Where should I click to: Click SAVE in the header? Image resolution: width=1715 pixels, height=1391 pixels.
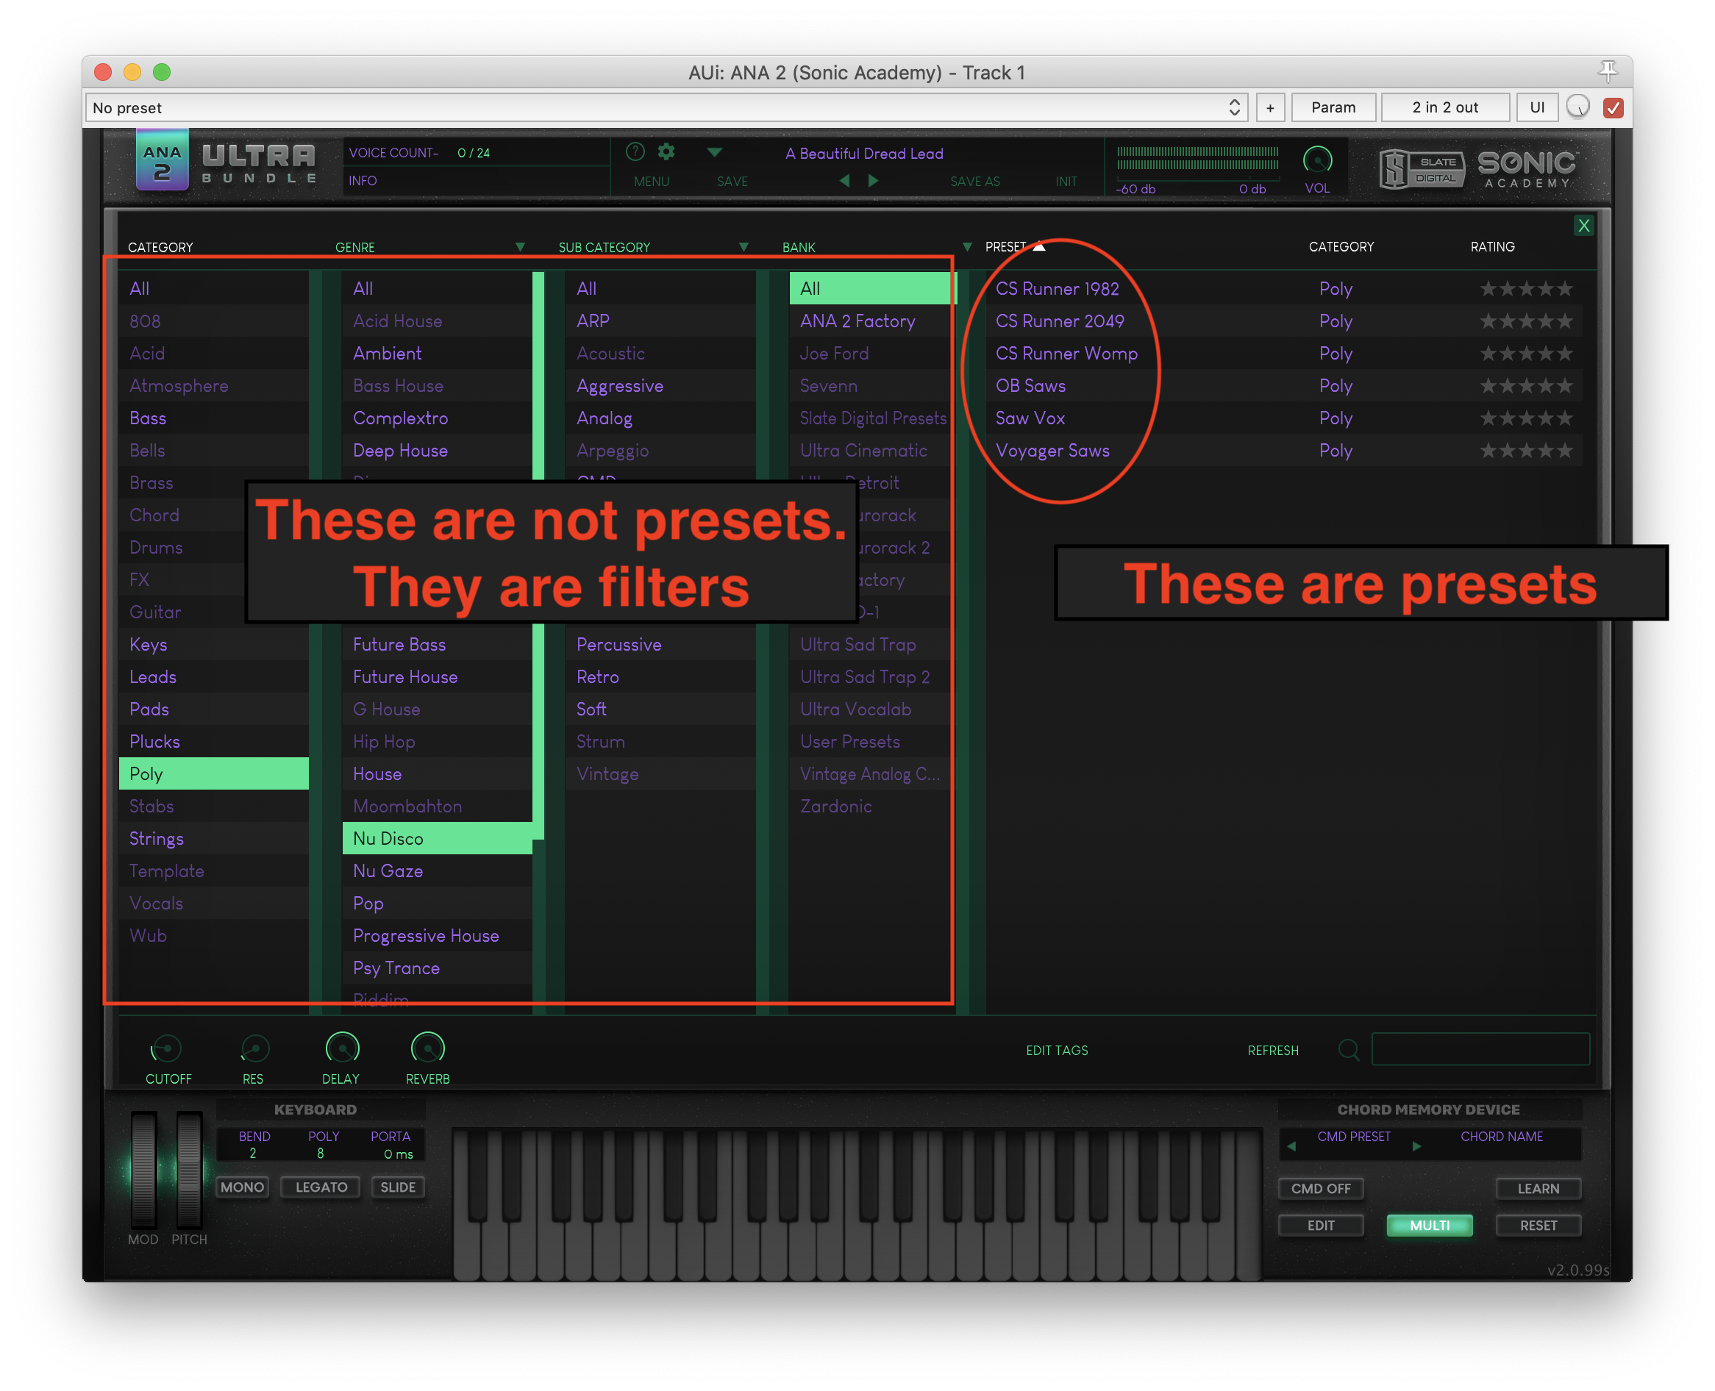coord(732,182)
